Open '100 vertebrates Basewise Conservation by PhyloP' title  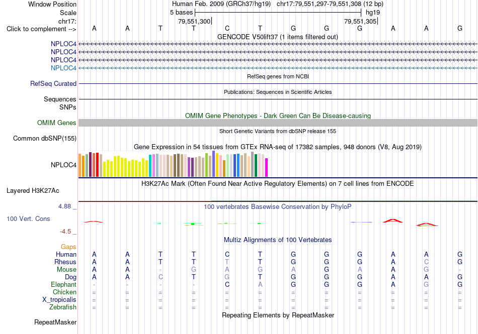277,207
